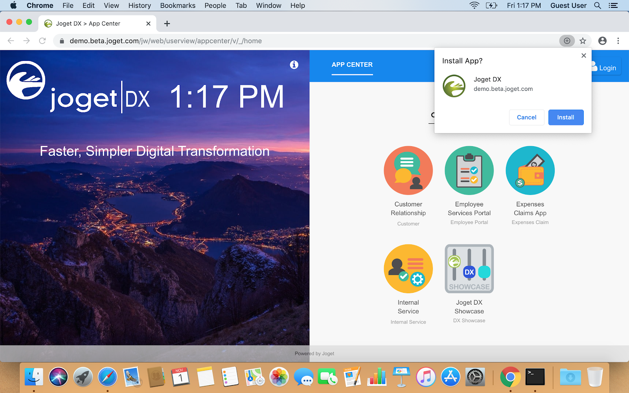This screenshot has width=629, height=393.
Task: Close the App Center browser tab
Action: [148, 24]
